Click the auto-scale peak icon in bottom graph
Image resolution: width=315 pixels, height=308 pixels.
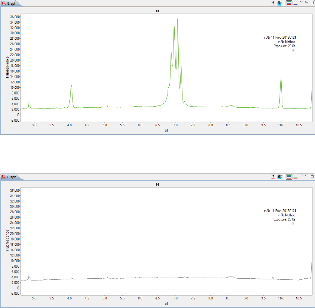(273, 177)
